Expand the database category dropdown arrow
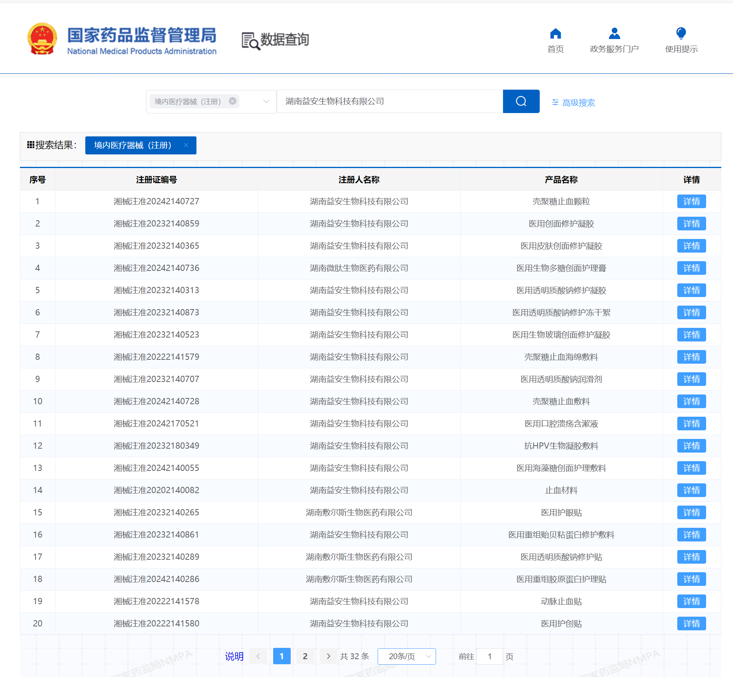Screen dimensions: 733x681 [x=266, y=101]
